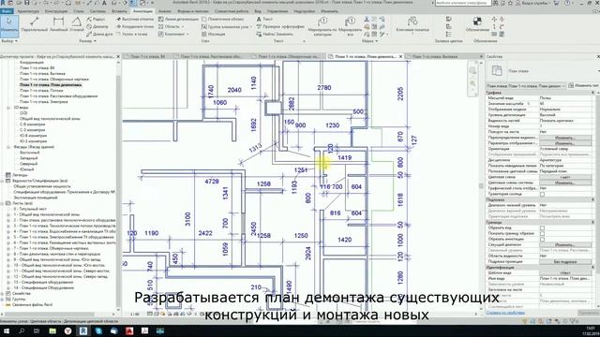Toggle the Sun Path checkbox

click(x=542, y=194)
